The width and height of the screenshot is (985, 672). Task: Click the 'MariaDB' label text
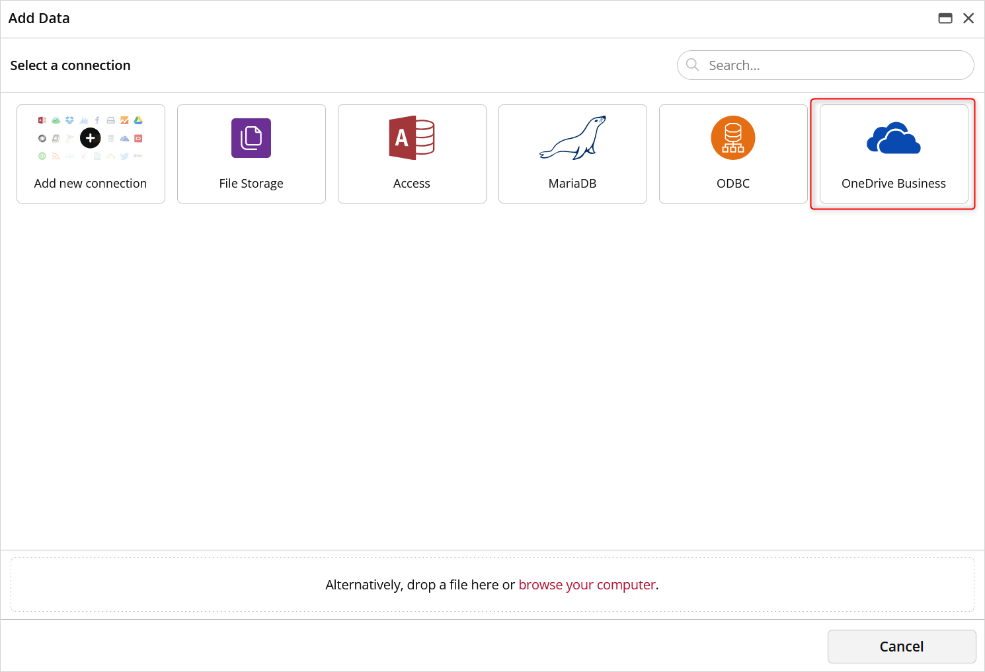572,184
